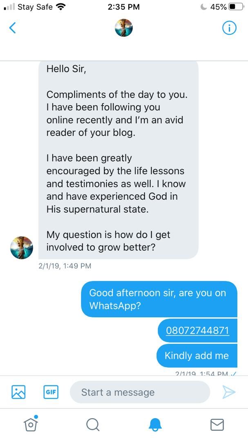Select the Hello Sir received message
This screenshot has width=248, height=441.
118,160
